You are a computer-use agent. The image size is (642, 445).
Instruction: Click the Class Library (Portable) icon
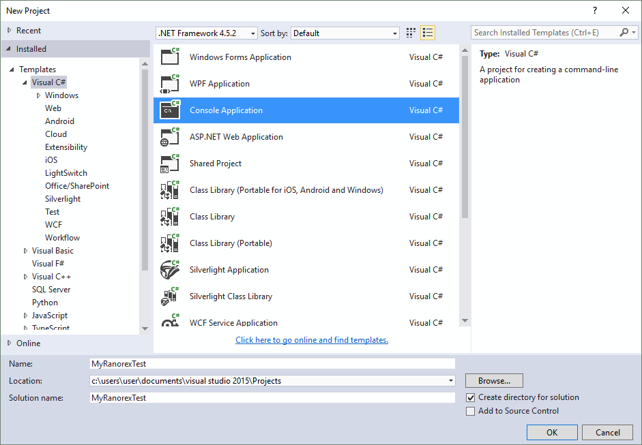[170, 243]
